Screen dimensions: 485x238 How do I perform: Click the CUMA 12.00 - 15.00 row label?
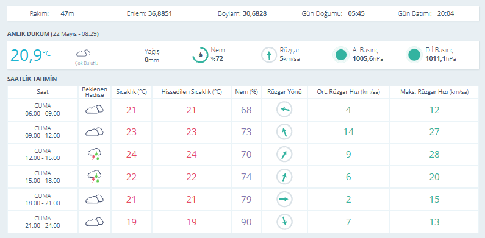point(43,155)
